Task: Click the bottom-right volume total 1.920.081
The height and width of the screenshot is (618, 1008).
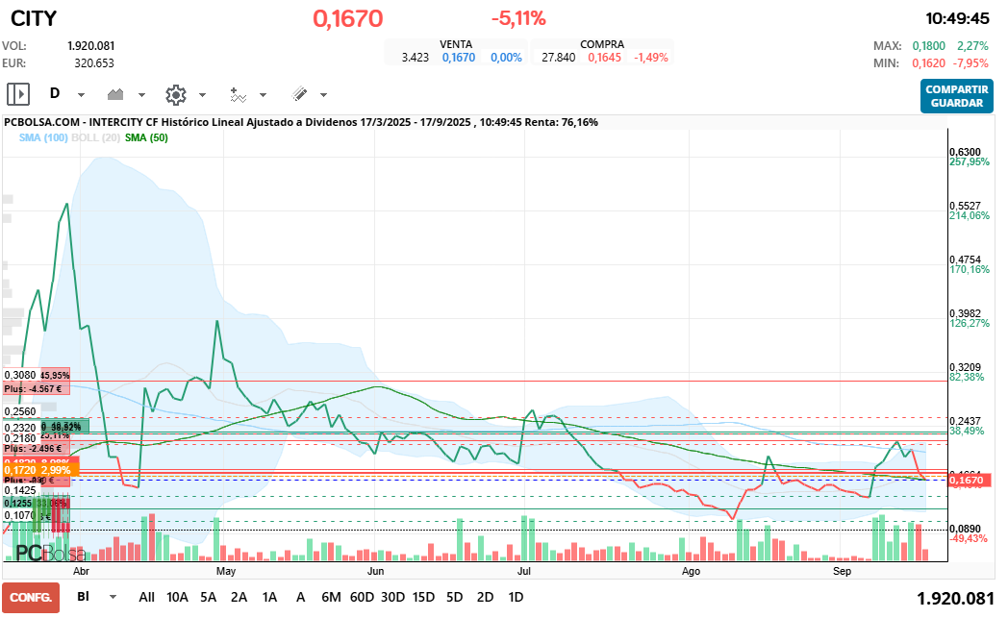Action: point(955,599)
